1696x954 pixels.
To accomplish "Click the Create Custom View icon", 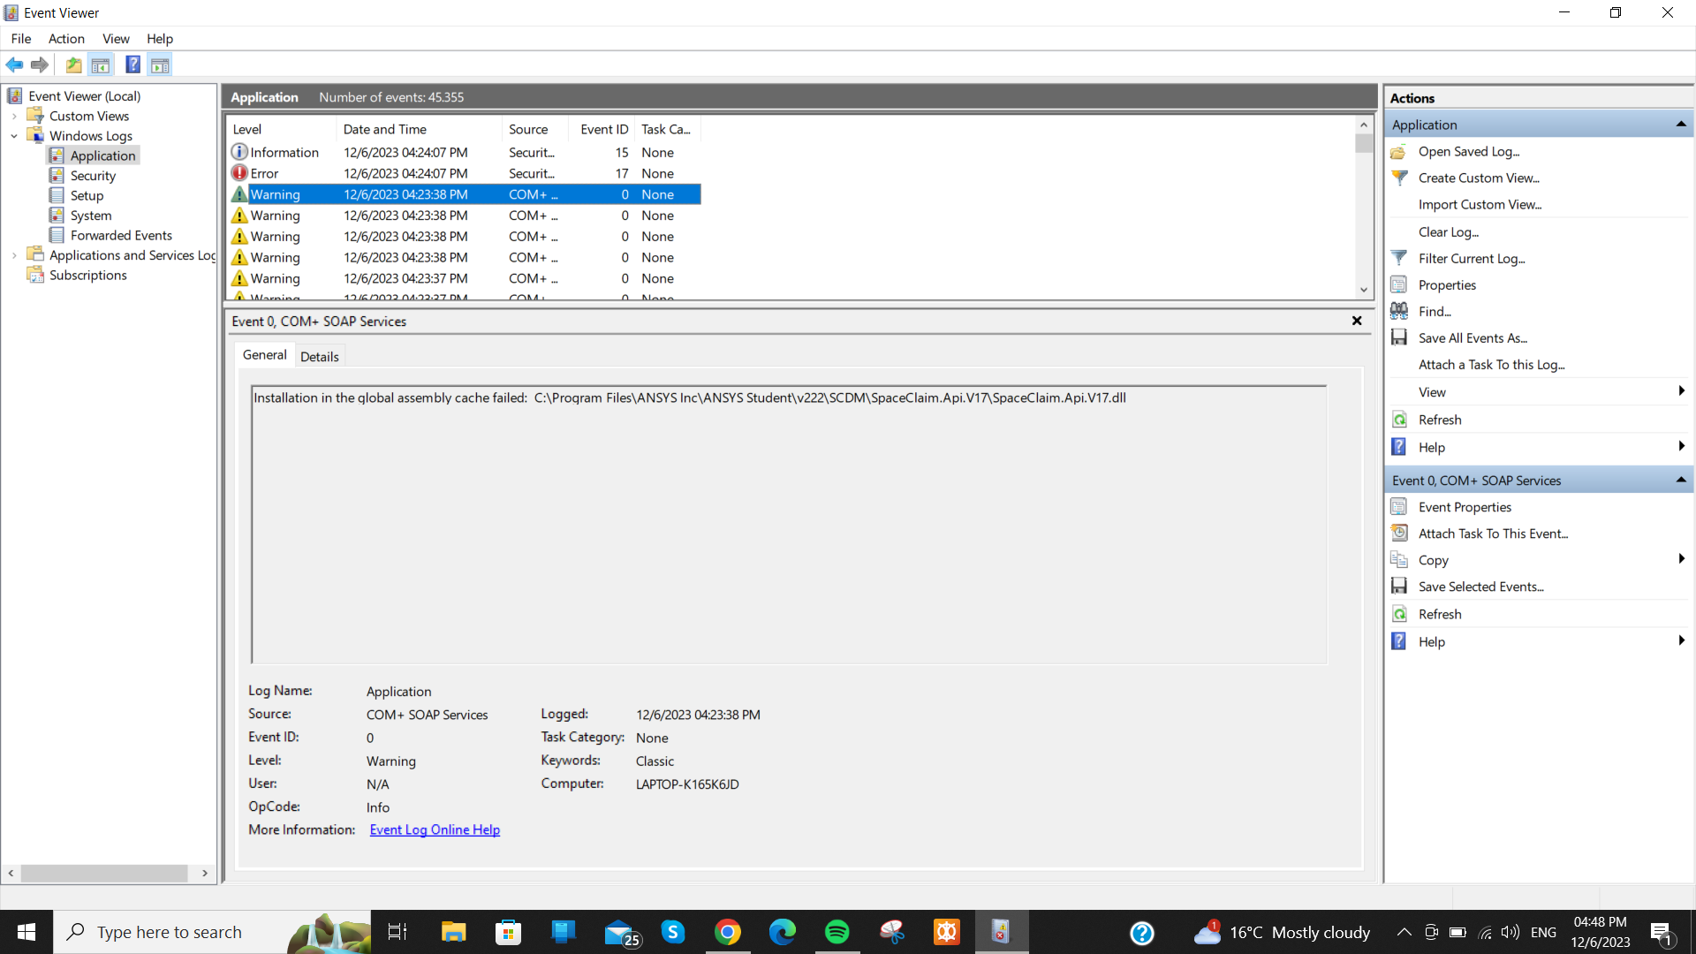I will point(1399,178).
